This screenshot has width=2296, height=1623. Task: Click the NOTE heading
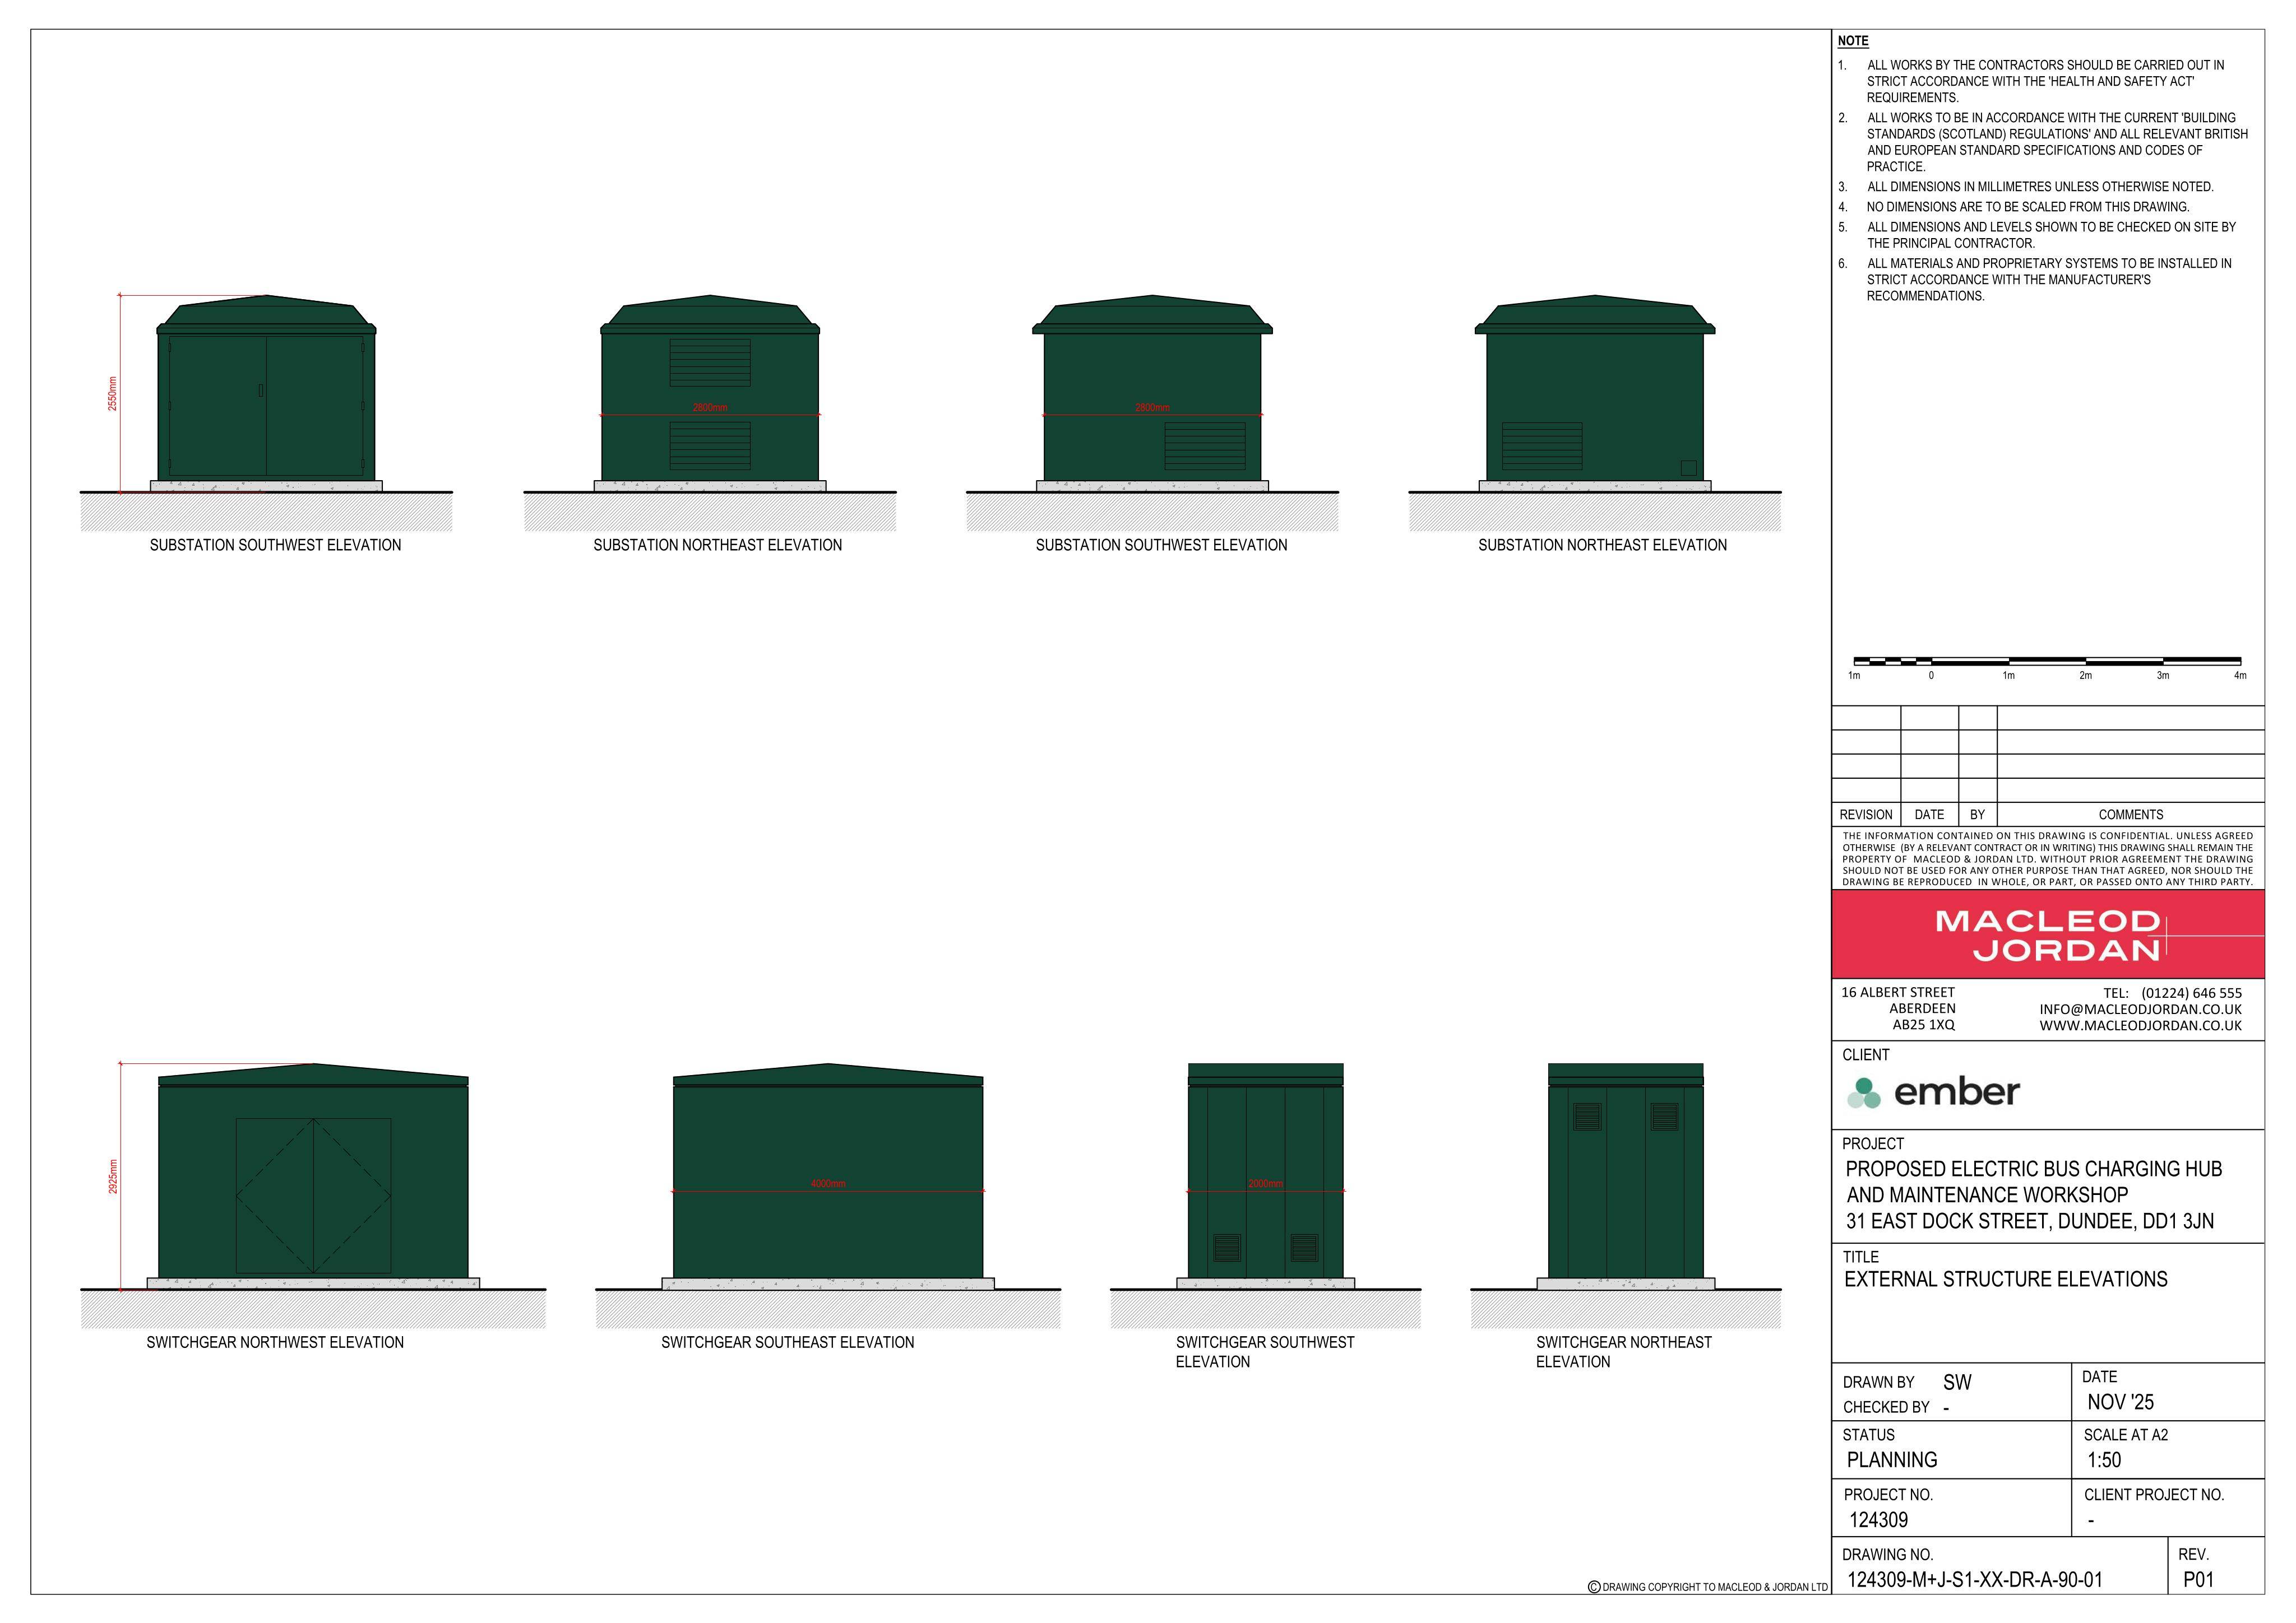(x=1853, y=41)
